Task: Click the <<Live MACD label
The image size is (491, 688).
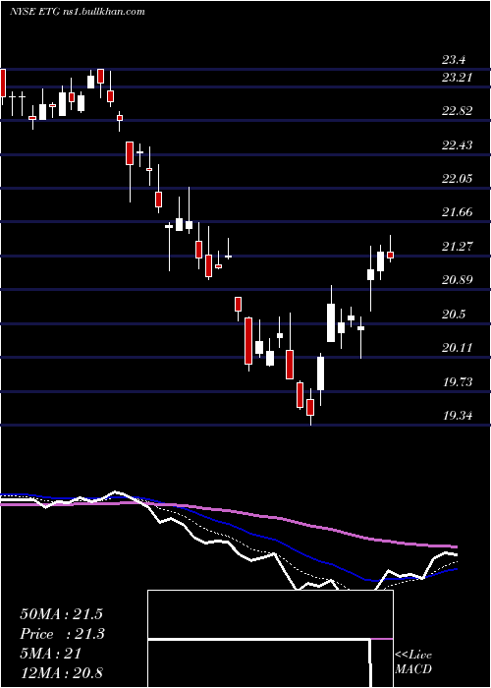Action: click(x=413, y=661)
